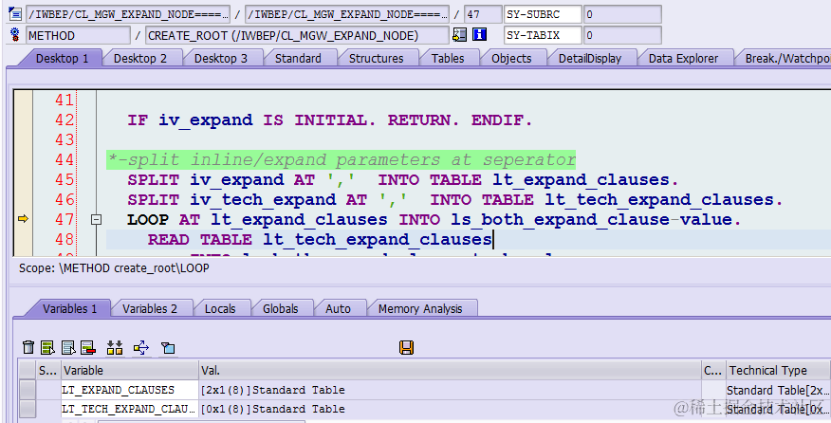Image resolution: width=831 pixels, height=423 pixels.
Task: Click the display-stack-position icon before the info icon
Action: pyautogui.click(x=459, y=35)
